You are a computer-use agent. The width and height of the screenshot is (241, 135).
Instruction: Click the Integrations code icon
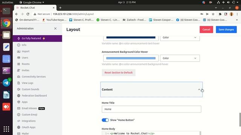[x=18, y=121]
